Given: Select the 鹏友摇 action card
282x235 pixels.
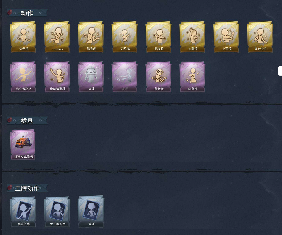Looking at the screenshot, I should pyautogui.click(x=158, y=37).
